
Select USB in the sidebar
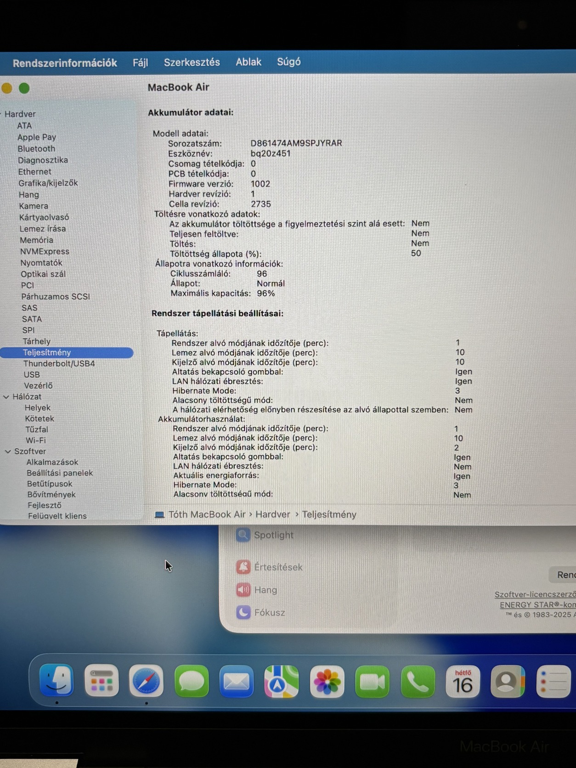point(31,375)
